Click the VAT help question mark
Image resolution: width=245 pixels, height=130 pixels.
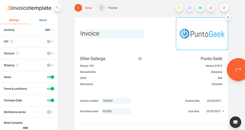coord(12,42)
